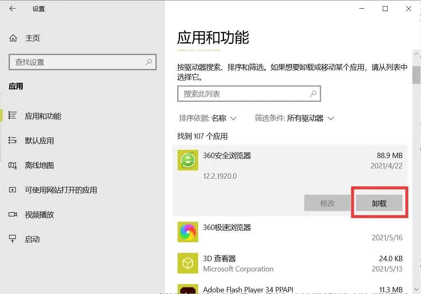Viewport: 421px width, 294px height.
Task: Click the date 2021/5/16
Action: coord(387,237)
